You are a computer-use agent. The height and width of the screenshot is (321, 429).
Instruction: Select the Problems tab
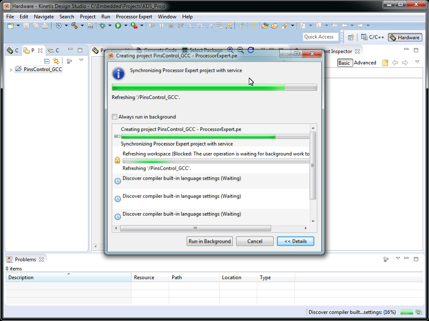click(26, 259)
